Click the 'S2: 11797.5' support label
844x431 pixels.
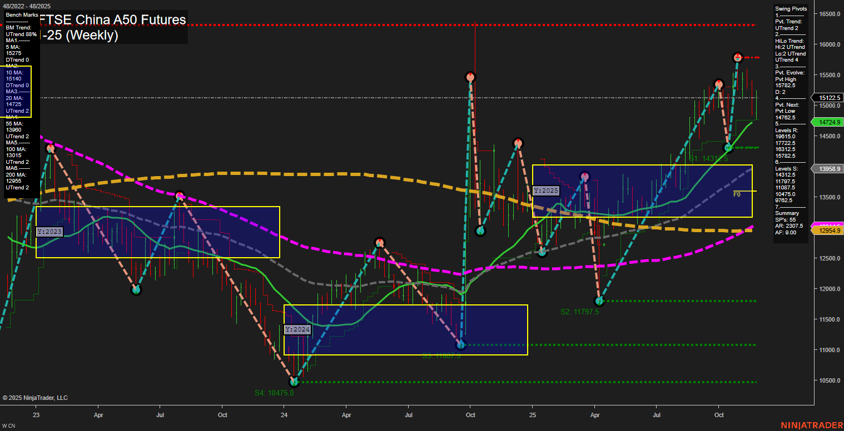pos(580,312)
